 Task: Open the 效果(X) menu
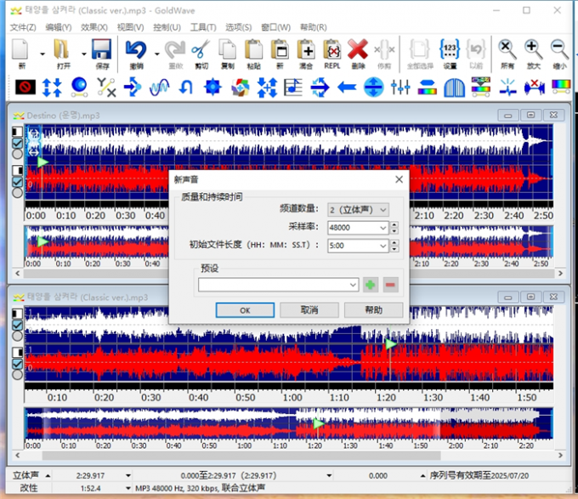(94, 27)
